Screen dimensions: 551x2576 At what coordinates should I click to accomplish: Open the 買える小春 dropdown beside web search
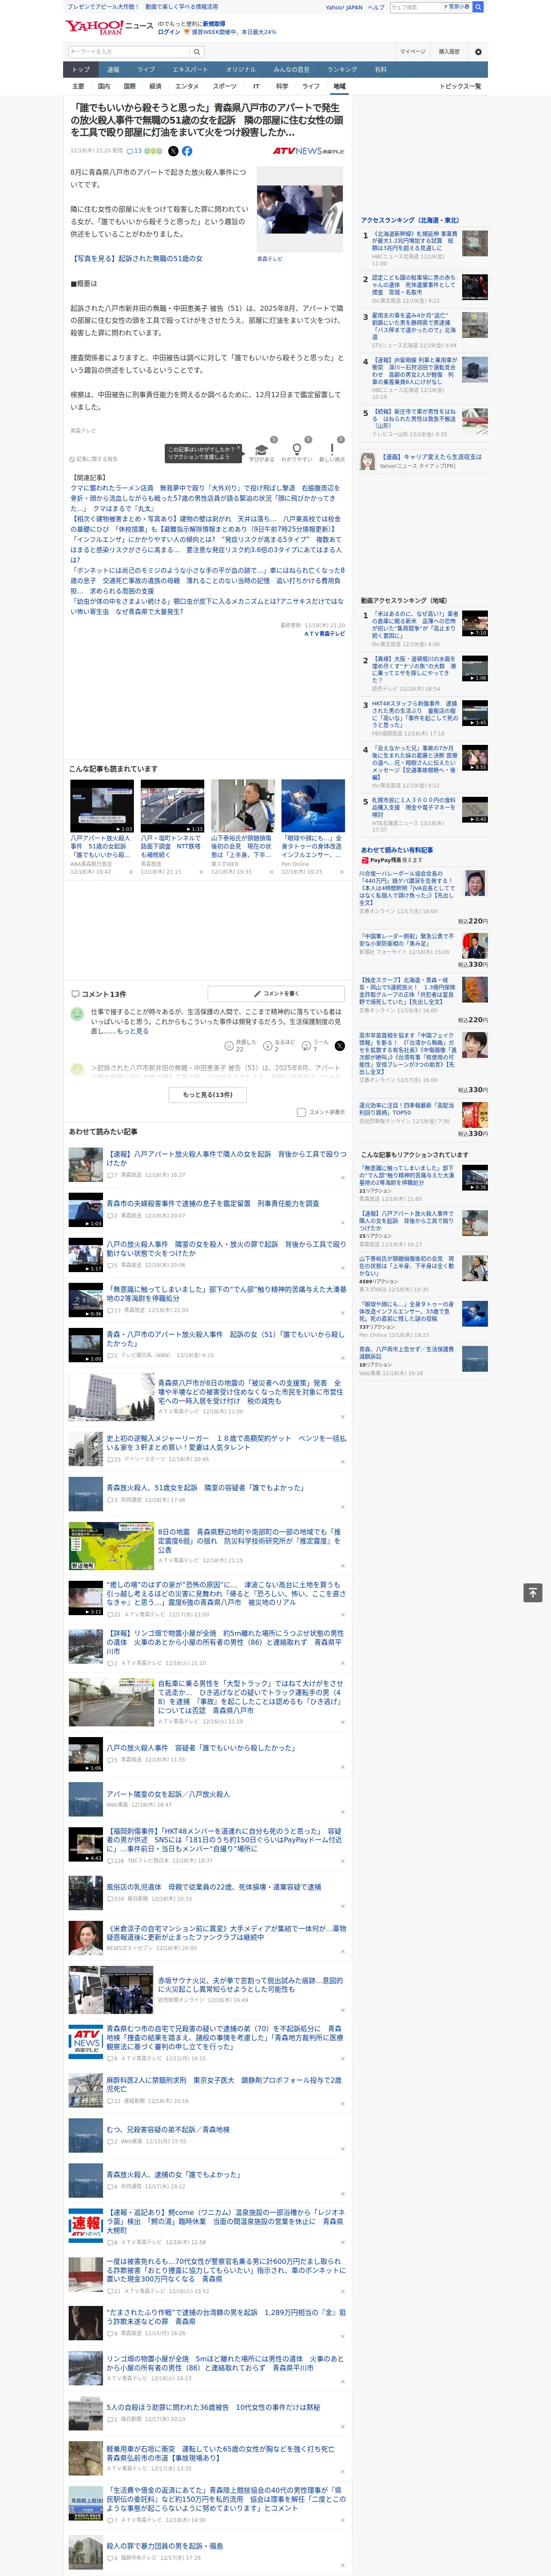pyautogui.click(x=456, y=7)
